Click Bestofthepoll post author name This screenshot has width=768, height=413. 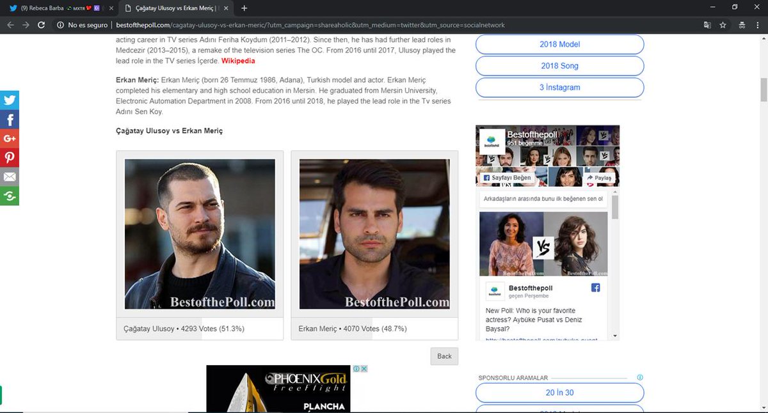[530, 288]
